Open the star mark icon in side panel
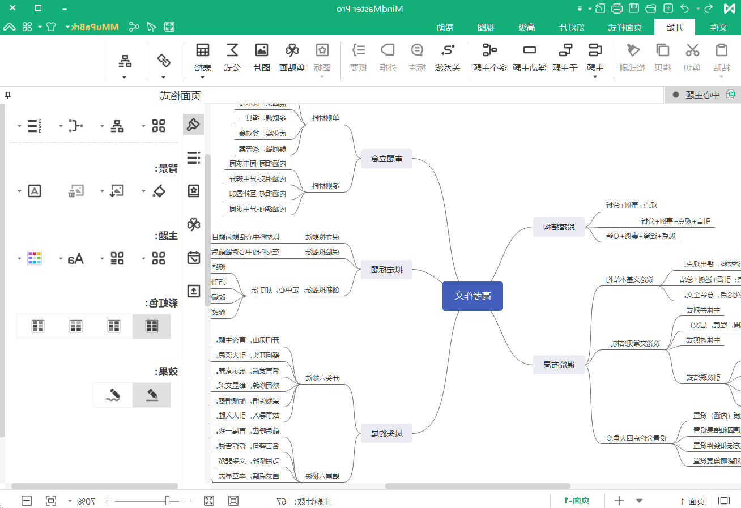Image resolution: width=741 pixels, height=508 pixels. tap(194, 191)
